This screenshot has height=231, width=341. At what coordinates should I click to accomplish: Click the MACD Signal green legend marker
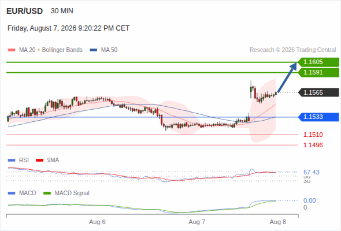coord(47,193)
